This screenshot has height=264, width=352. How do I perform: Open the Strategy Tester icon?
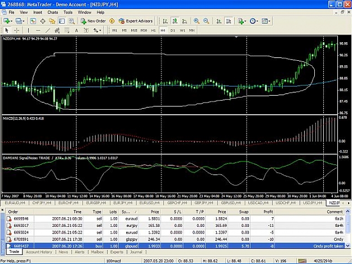pos(72,21)
